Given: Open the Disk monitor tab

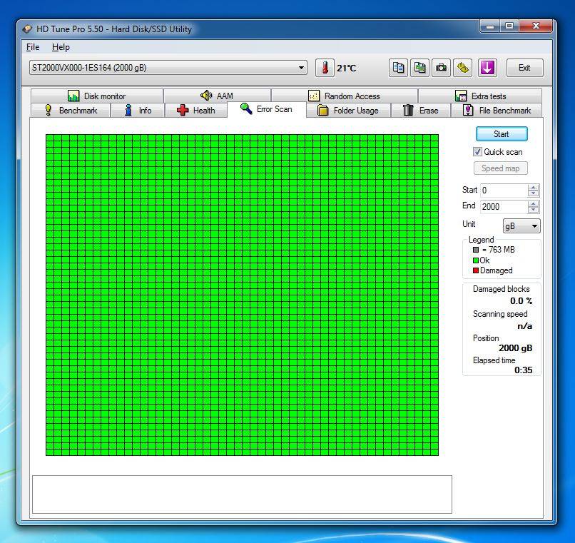Looking at the screenshot, I should (x=97, y=96).
